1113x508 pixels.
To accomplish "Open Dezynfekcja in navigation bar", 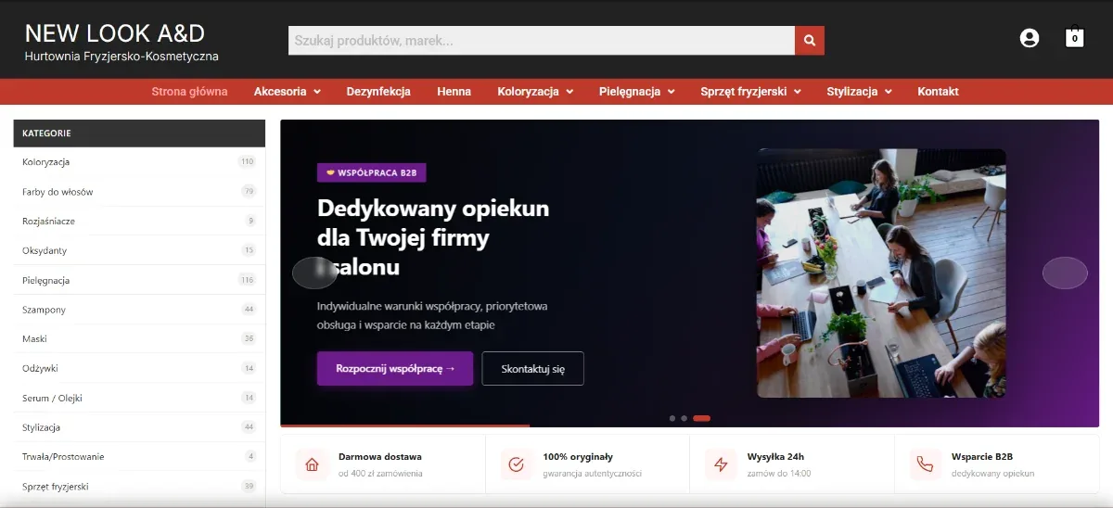I will tap(378, 92).
